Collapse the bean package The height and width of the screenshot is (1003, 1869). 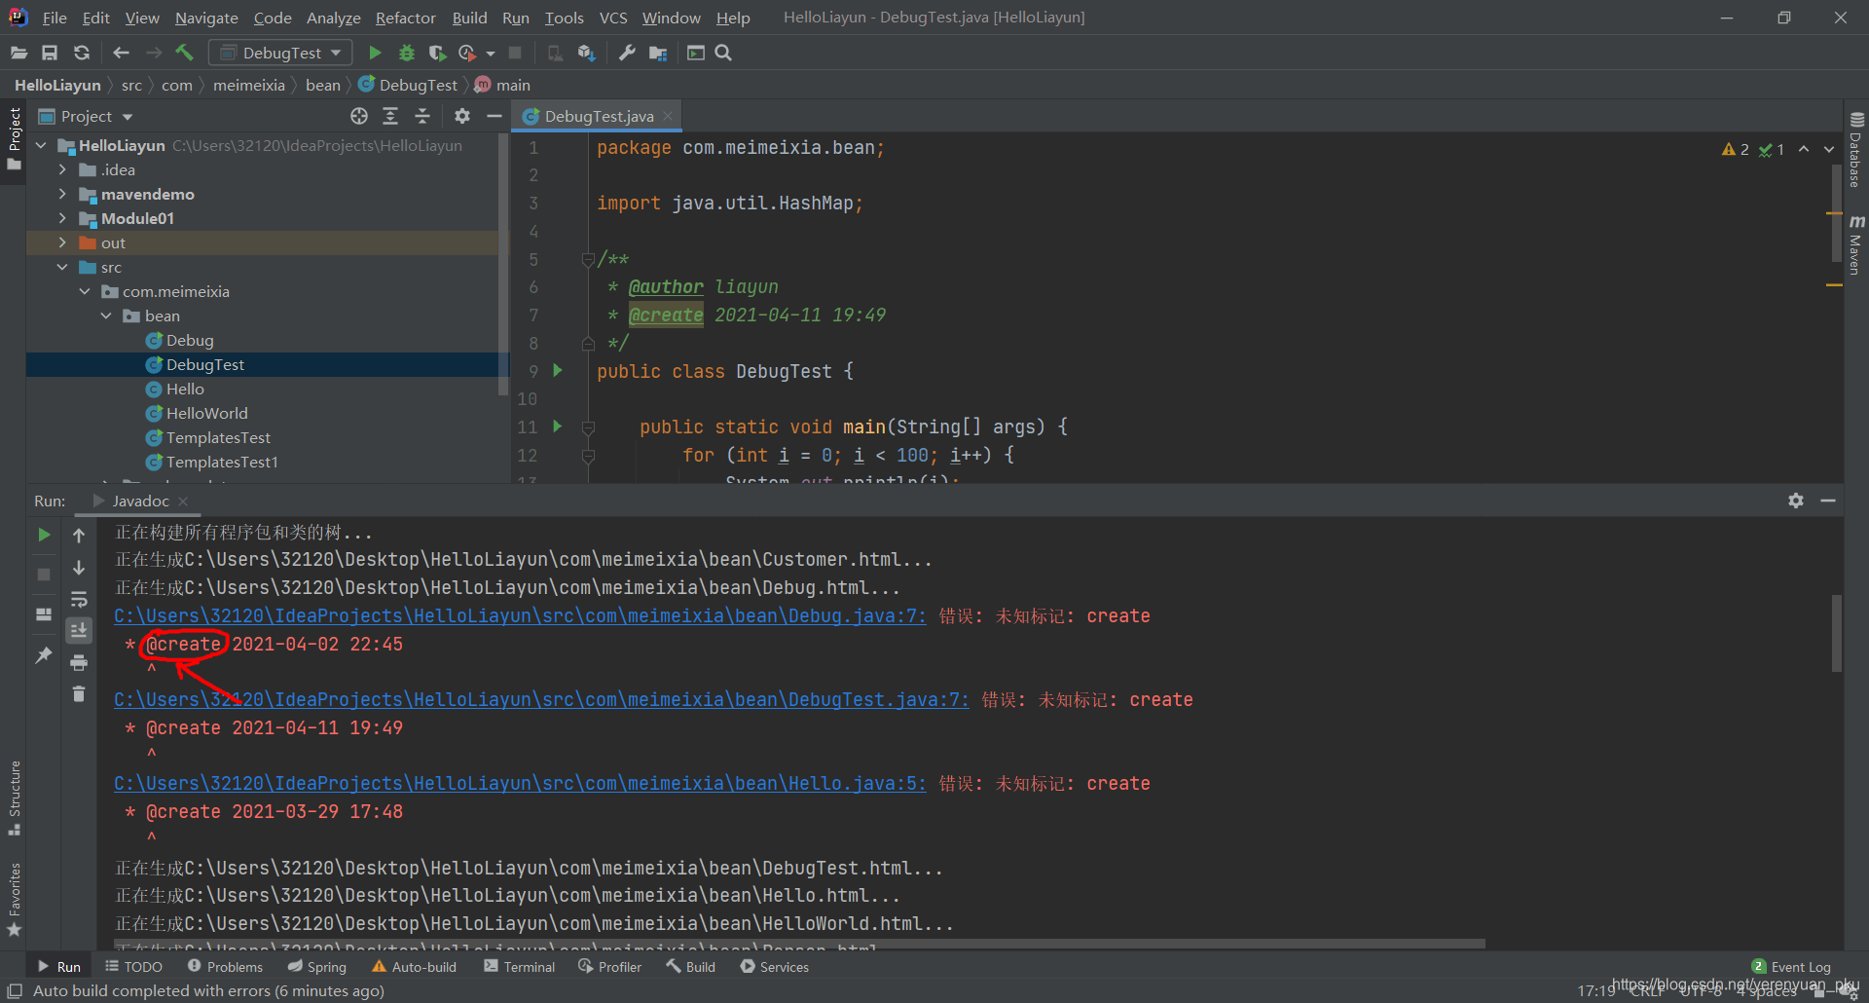106,316
